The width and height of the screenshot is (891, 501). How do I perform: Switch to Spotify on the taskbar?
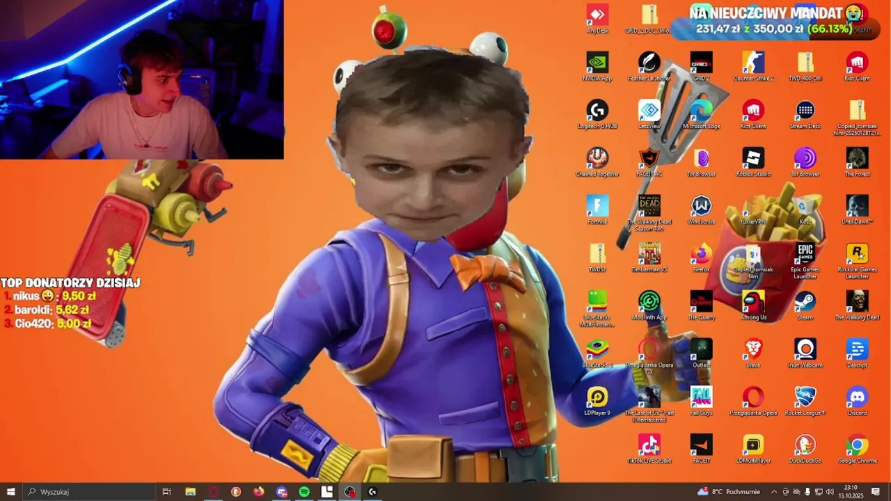point(304,492)
